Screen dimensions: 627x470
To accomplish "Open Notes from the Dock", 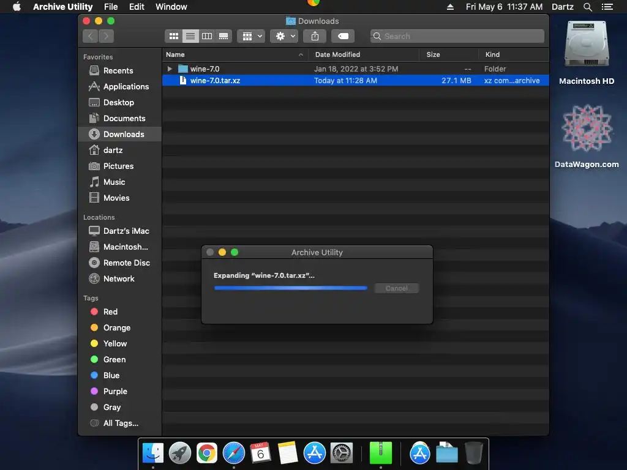I will pyautogui.click(x=288, y=453).
